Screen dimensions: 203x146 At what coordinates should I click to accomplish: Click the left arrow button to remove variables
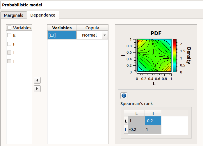click(x=37, y=80)
